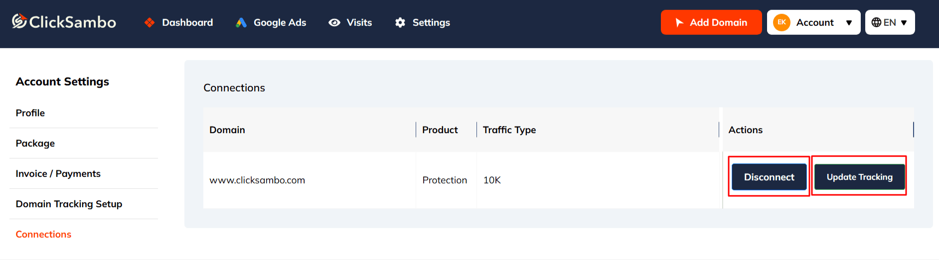Click the Visits eye icon
This screenshot has height=260, width=939.
[334, 22]
